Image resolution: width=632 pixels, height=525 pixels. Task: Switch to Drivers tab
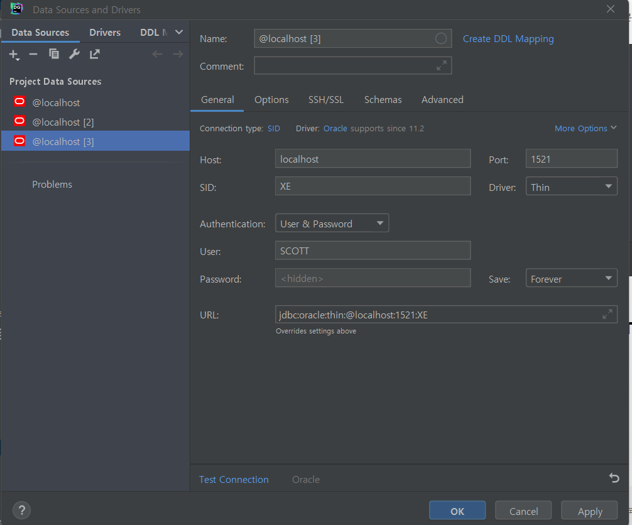[x=105, y=32]
